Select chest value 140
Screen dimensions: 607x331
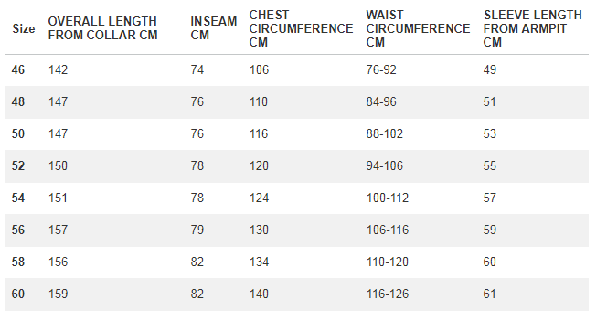point(259,294)
